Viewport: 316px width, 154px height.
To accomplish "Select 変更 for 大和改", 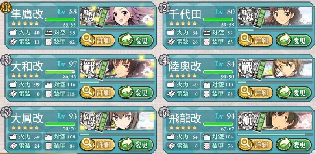I will click(136, 92).
